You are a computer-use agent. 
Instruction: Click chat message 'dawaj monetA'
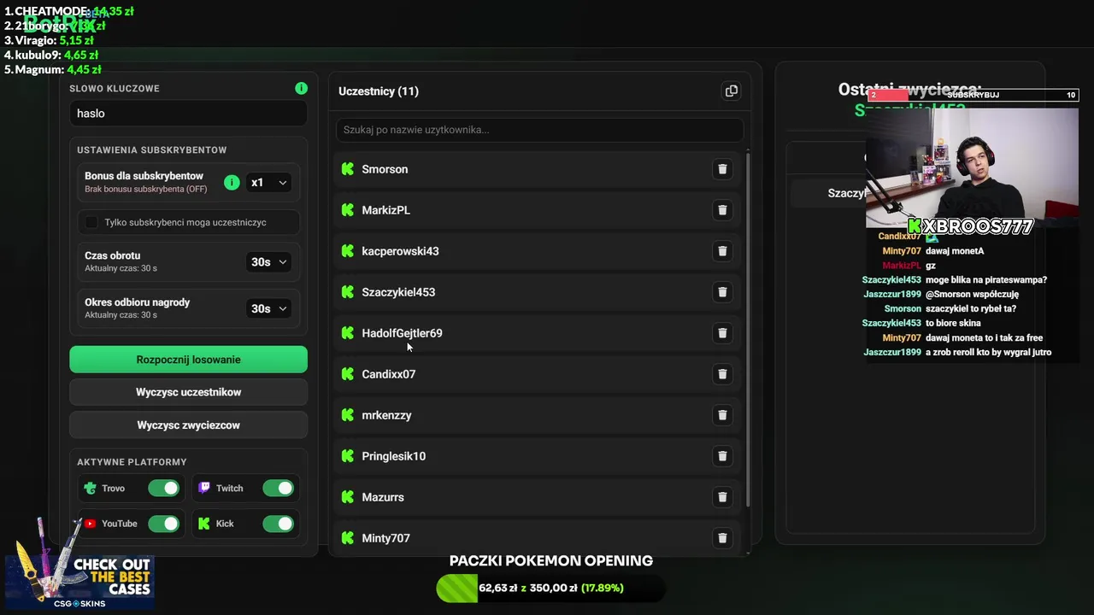(x=955, y=251)
